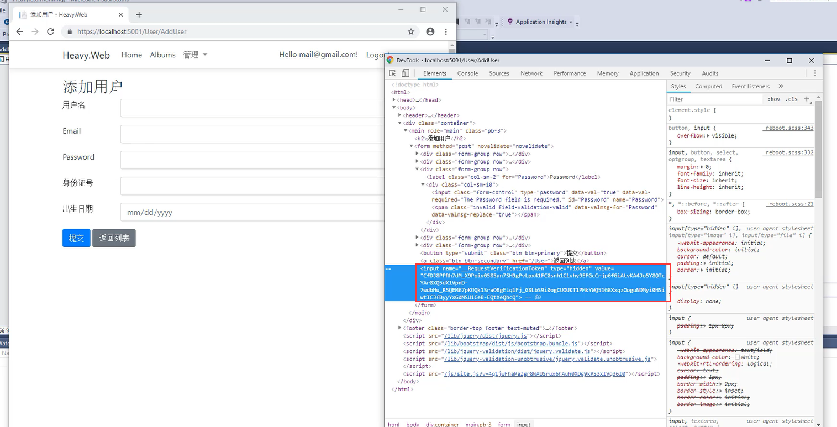Select main.pb-3 in the breadcrumb bar
This screenshot has width=837, height=427.
[478, 424]
